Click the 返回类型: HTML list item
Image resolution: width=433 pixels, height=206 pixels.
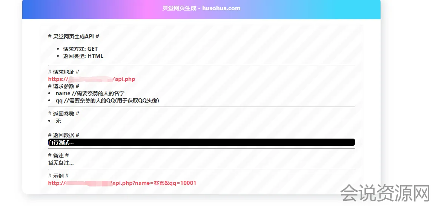[x=83, y=56]
